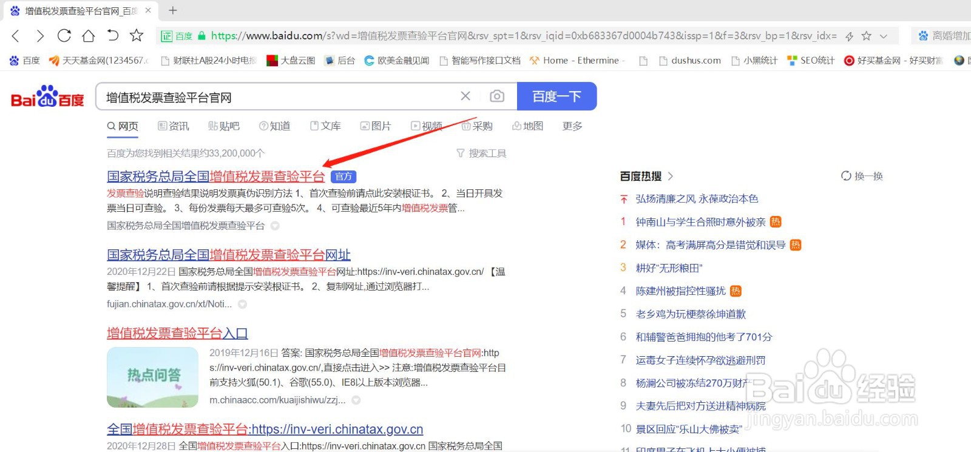
Task: Open the 好买基金网 bookmark
Action: pyautogui.click(x=893, y=60)
